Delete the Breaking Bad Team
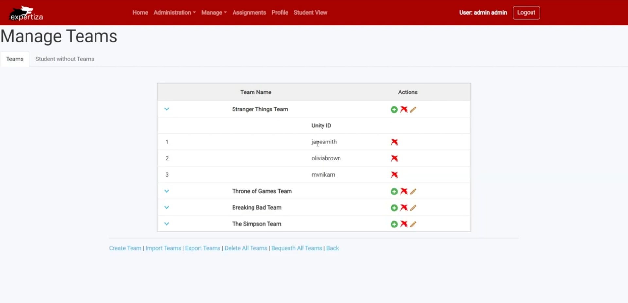 tap(404, 207)
